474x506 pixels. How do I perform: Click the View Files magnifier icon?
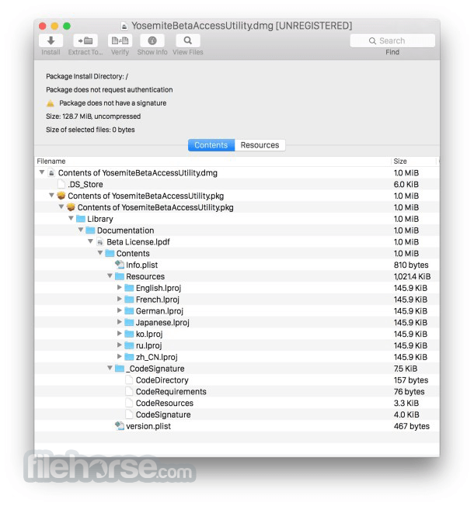click(x=188, y=40)
